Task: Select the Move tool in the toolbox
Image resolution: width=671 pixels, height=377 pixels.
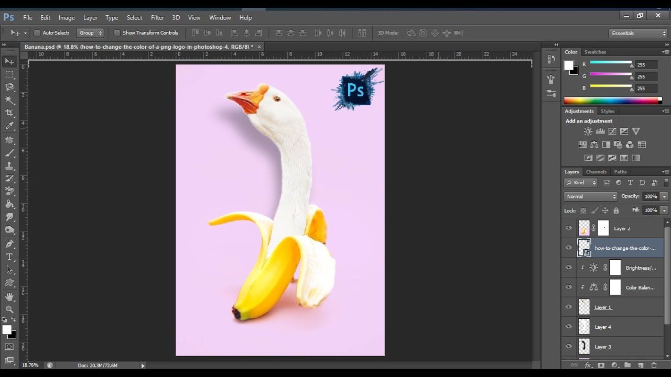Action: (9, 61)
